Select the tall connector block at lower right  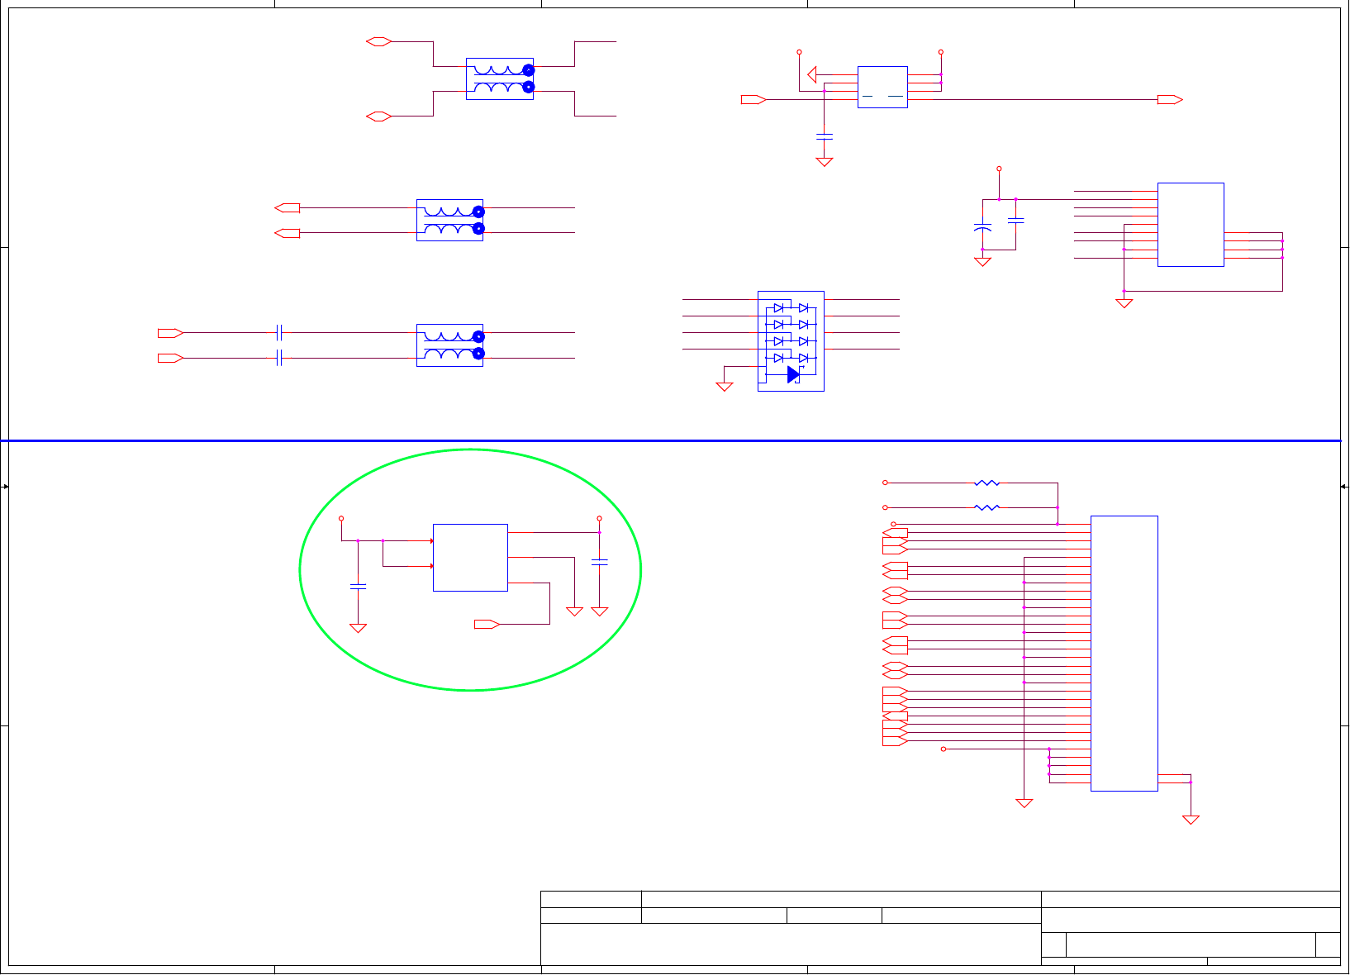tap(1124, 654)
